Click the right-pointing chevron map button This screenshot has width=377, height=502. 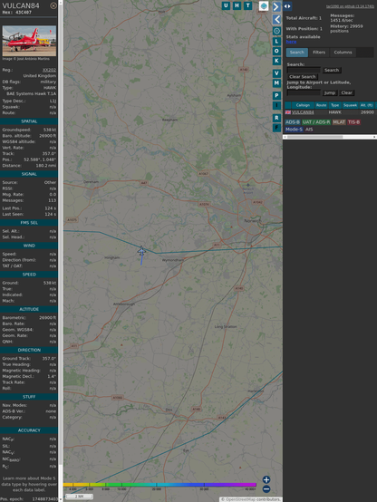pos(276,6)
